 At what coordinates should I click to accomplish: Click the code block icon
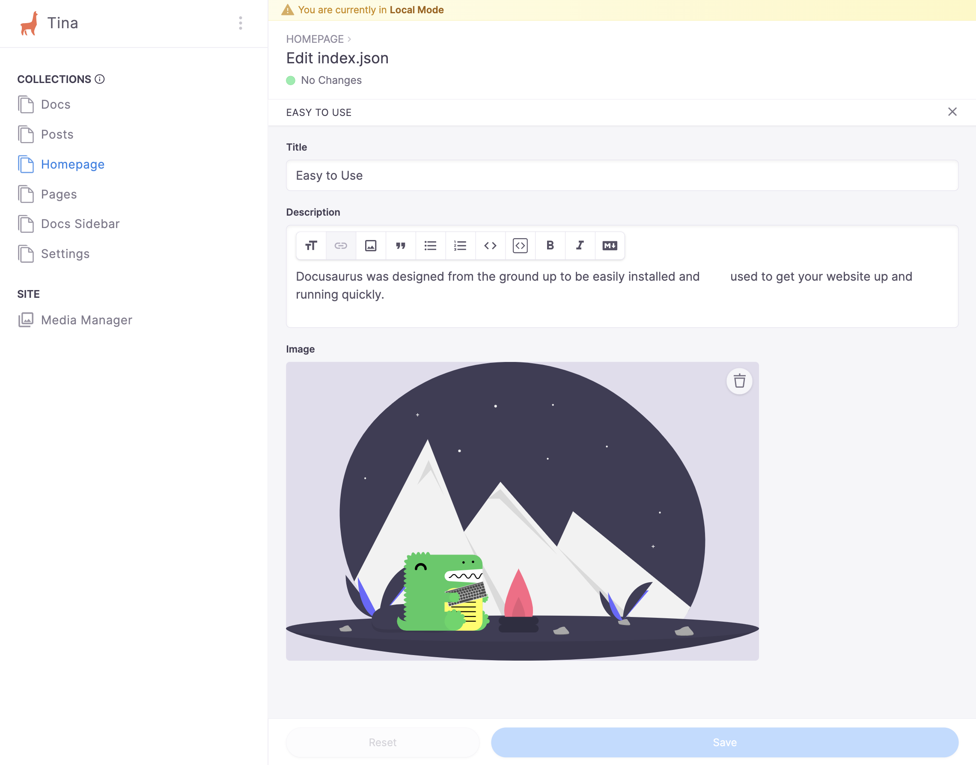[521, 246]
